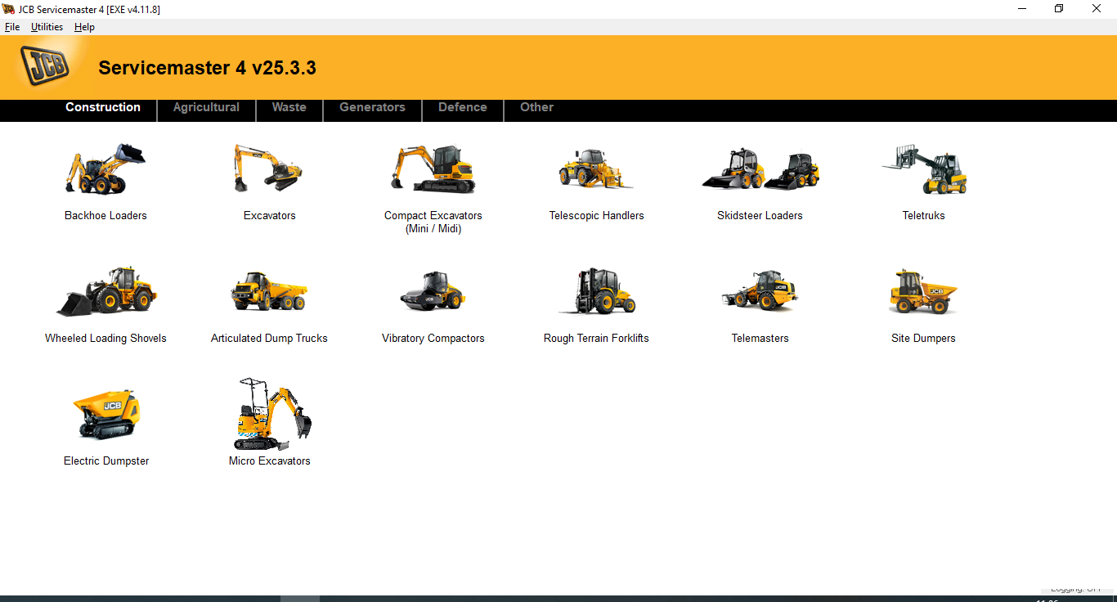Open the Articulated Dump Trucks icon
The width and height of the screenshot is (1117, 602).
pyautogui.click(x=269, y=291)
